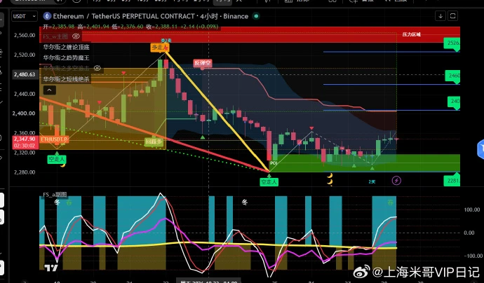Toggle fullscreen with the square frame icon
The image size is (484, 283).
pyautogui.click(x=453, y=16)
